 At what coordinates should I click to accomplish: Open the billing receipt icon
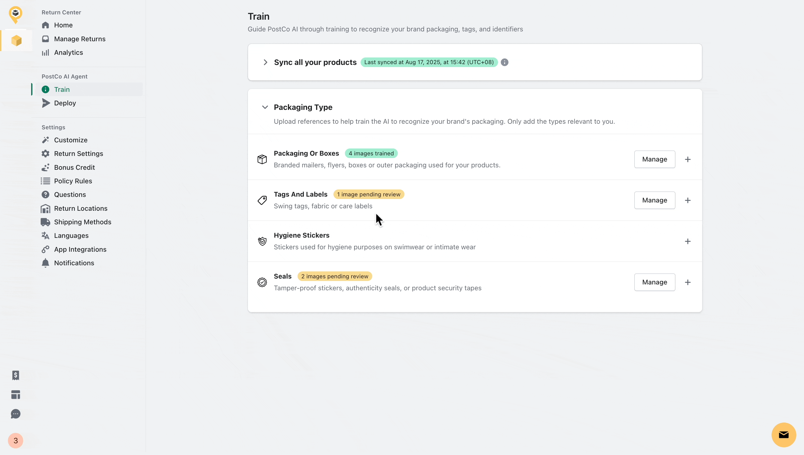16,375
